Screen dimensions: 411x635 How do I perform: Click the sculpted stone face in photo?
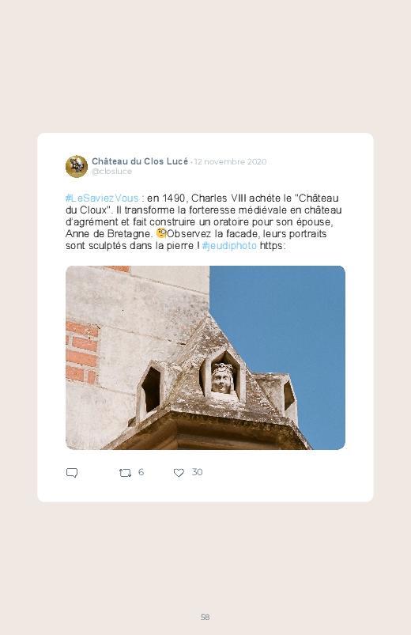click(x=222, y=378)
